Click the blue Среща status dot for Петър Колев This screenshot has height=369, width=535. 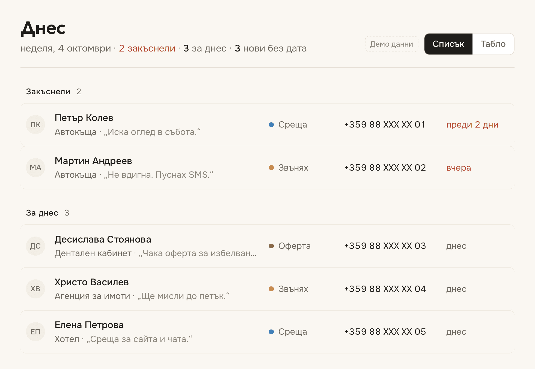pos(271,125)
